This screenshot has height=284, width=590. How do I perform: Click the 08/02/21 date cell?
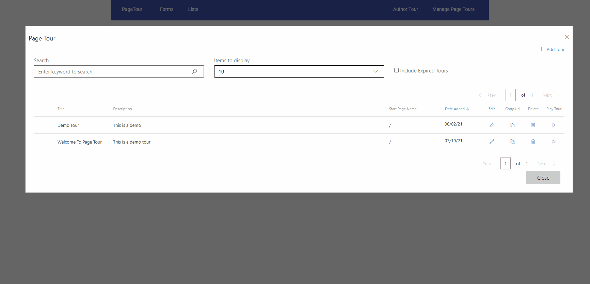click(453, 124)
